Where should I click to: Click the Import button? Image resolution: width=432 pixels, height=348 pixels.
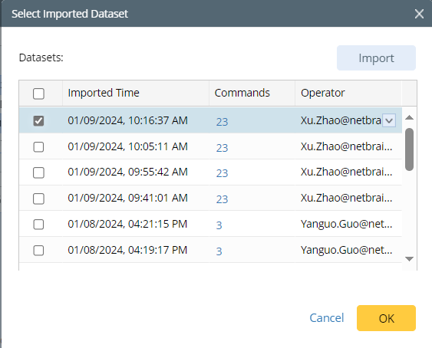point(376,58)
